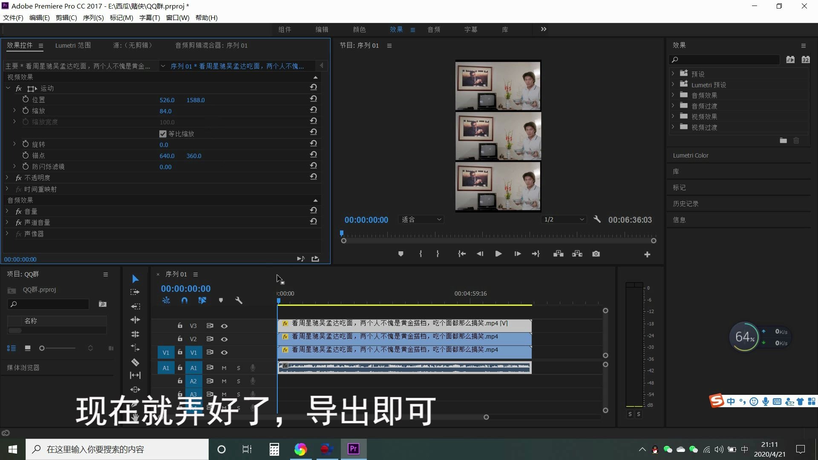Select the Track Select Forward tool

(x=135, y=292)
